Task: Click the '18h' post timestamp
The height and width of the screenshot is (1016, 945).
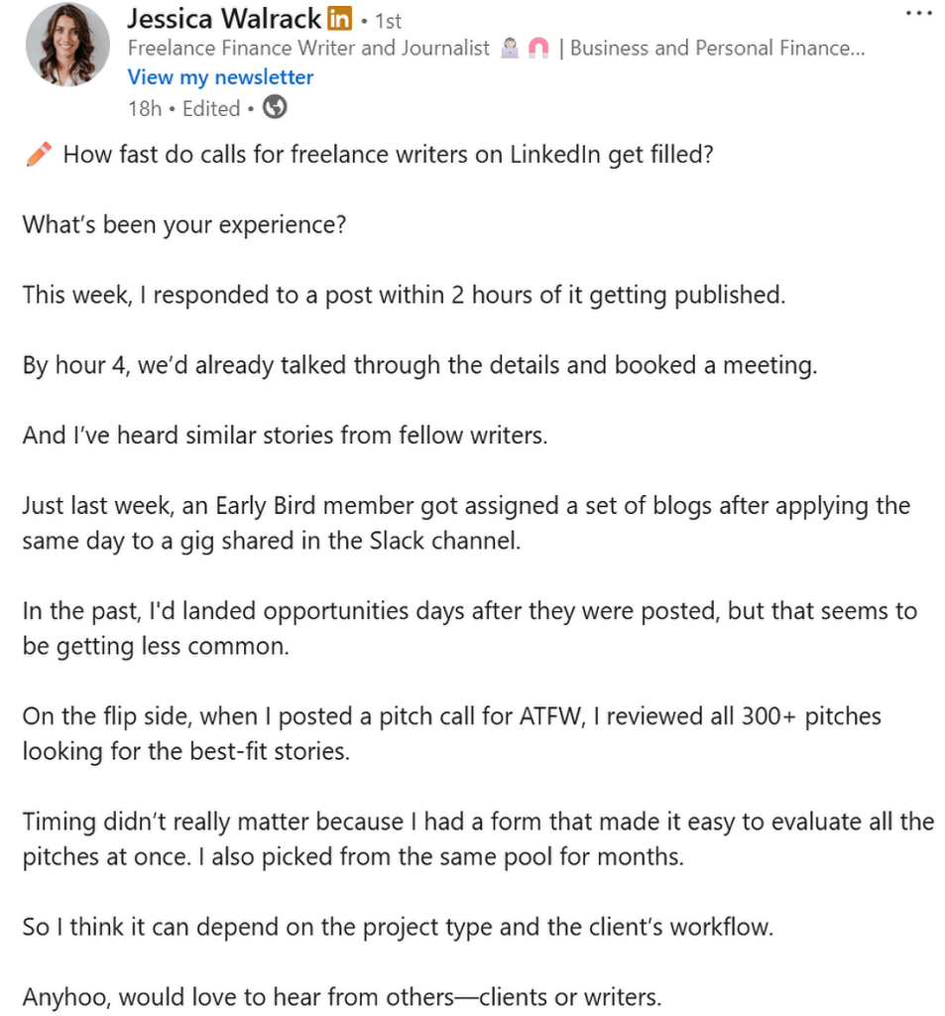Action: coord(144,107)
